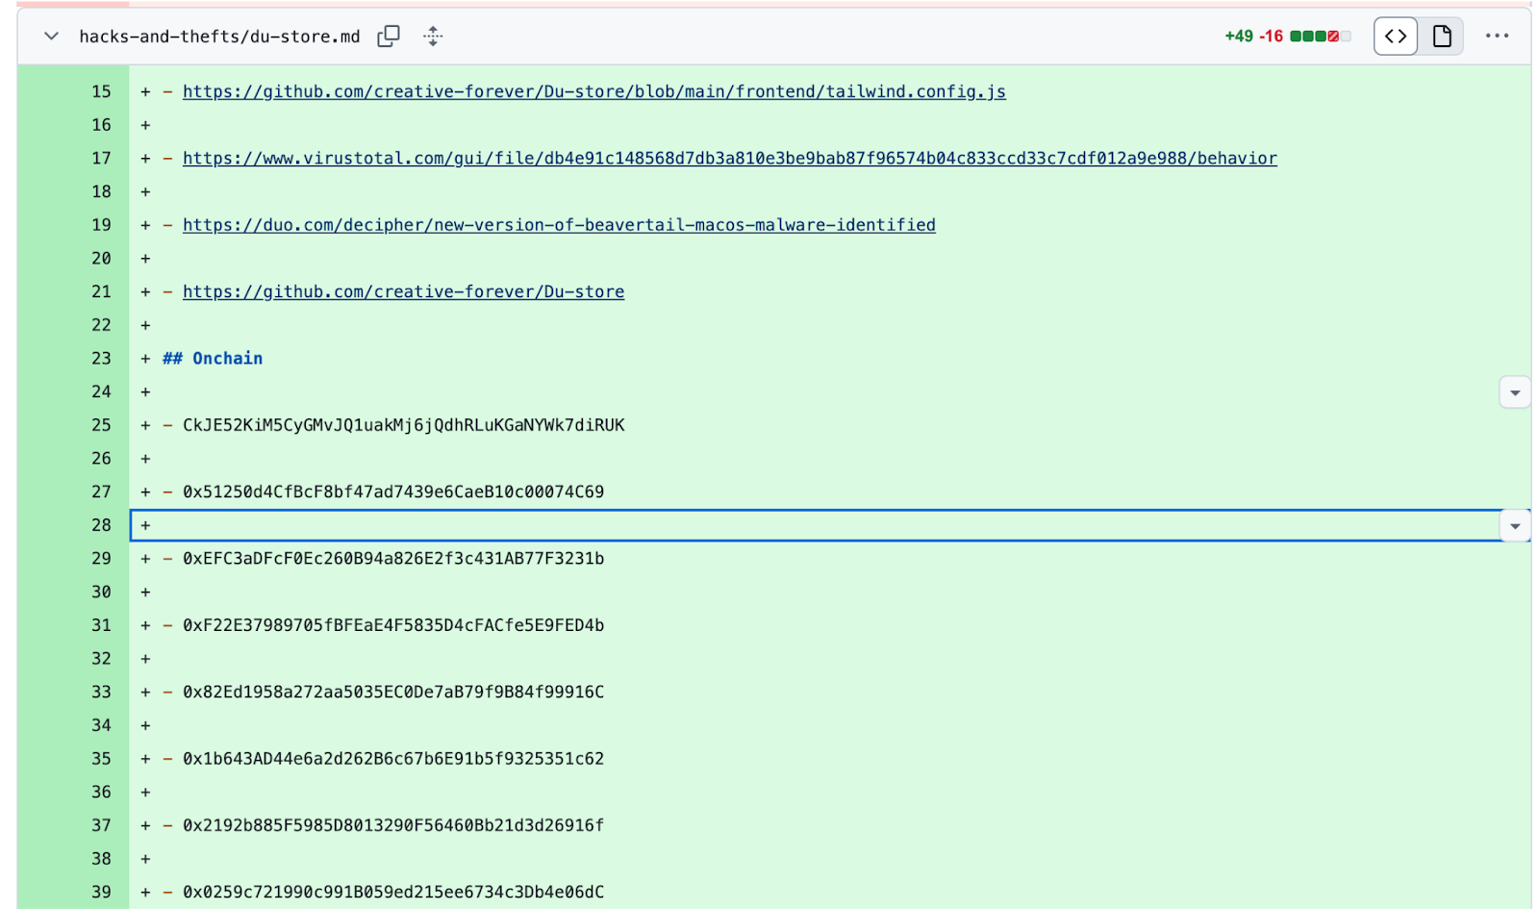Image resolution: width=1539 pixels, height=909 pixels.
Task: Select address 0xEFC3aDFcF0Ec260B94a826E2f3c431AB77F3231b
Action: (393, 558)
